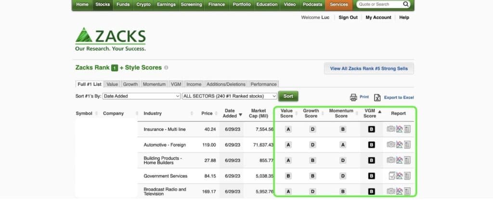This screenshot has width=493, height=200.
Task: Open the Home menu
Action: (x=82, y=5)
